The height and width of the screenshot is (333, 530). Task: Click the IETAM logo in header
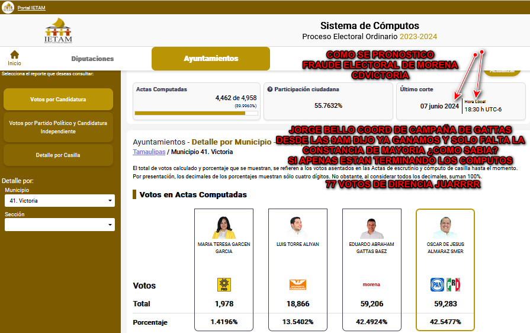pos(58,30)
